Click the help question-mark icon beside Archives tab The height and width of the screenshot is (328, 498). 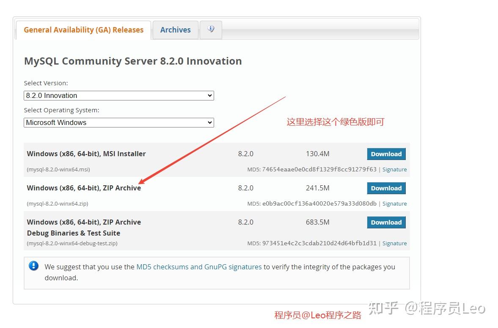click(210, 29)
